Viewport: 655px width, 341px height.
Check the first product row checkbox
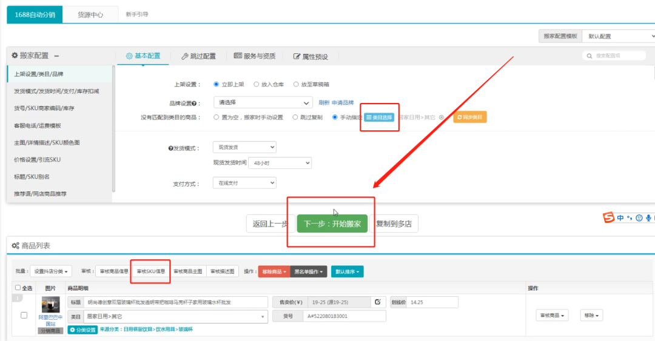[x=24, y=315]
